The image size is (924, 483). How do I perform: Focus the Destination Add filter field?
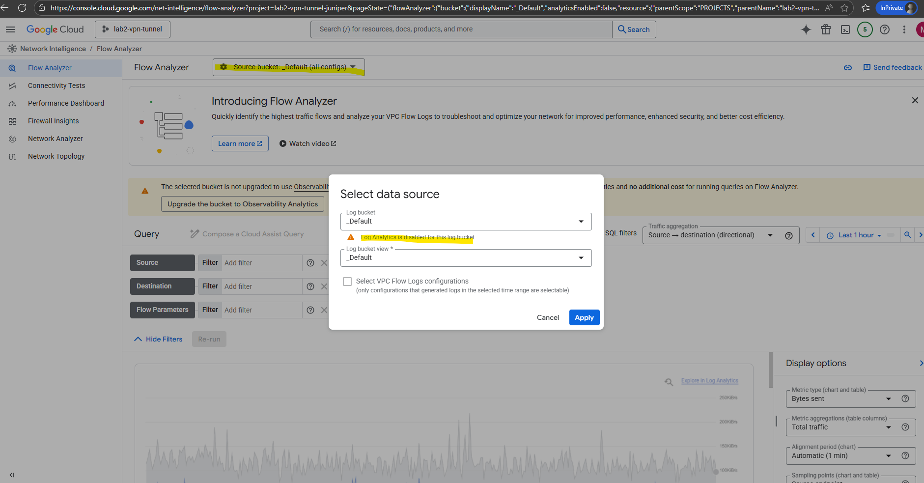point(262,286)
